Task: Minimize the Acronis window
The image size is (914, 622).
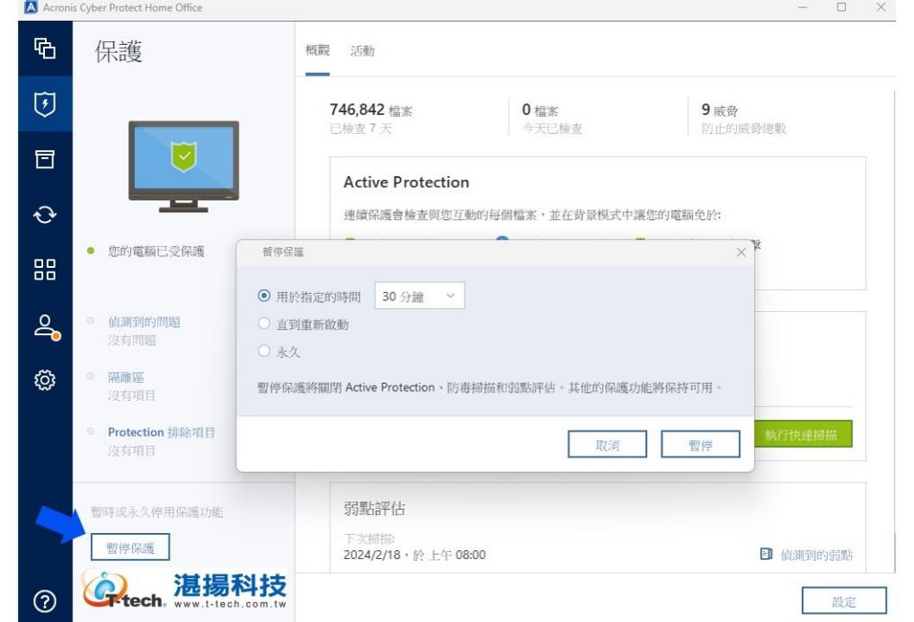Action: click(x=802, y=7)
